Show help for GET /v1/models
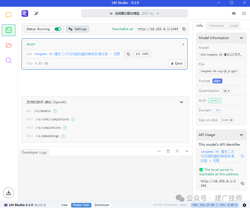250x208 pixels. [x=55, y=111]
